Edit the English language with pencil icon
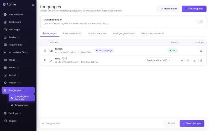 pyautogui.click(x=201, y=51)
